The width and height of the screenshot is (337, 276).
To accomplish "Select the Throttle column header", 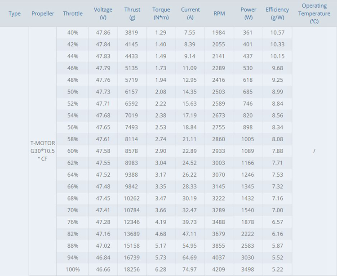I will (73, 13).
